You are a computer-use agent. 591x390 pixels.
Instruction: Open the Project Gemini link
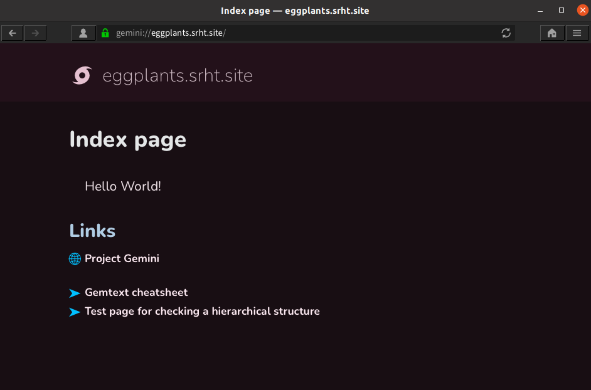(122, 258)
